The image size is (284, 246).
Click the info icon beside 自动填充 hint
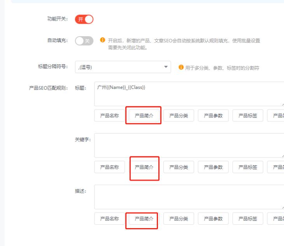pos(102,40)
